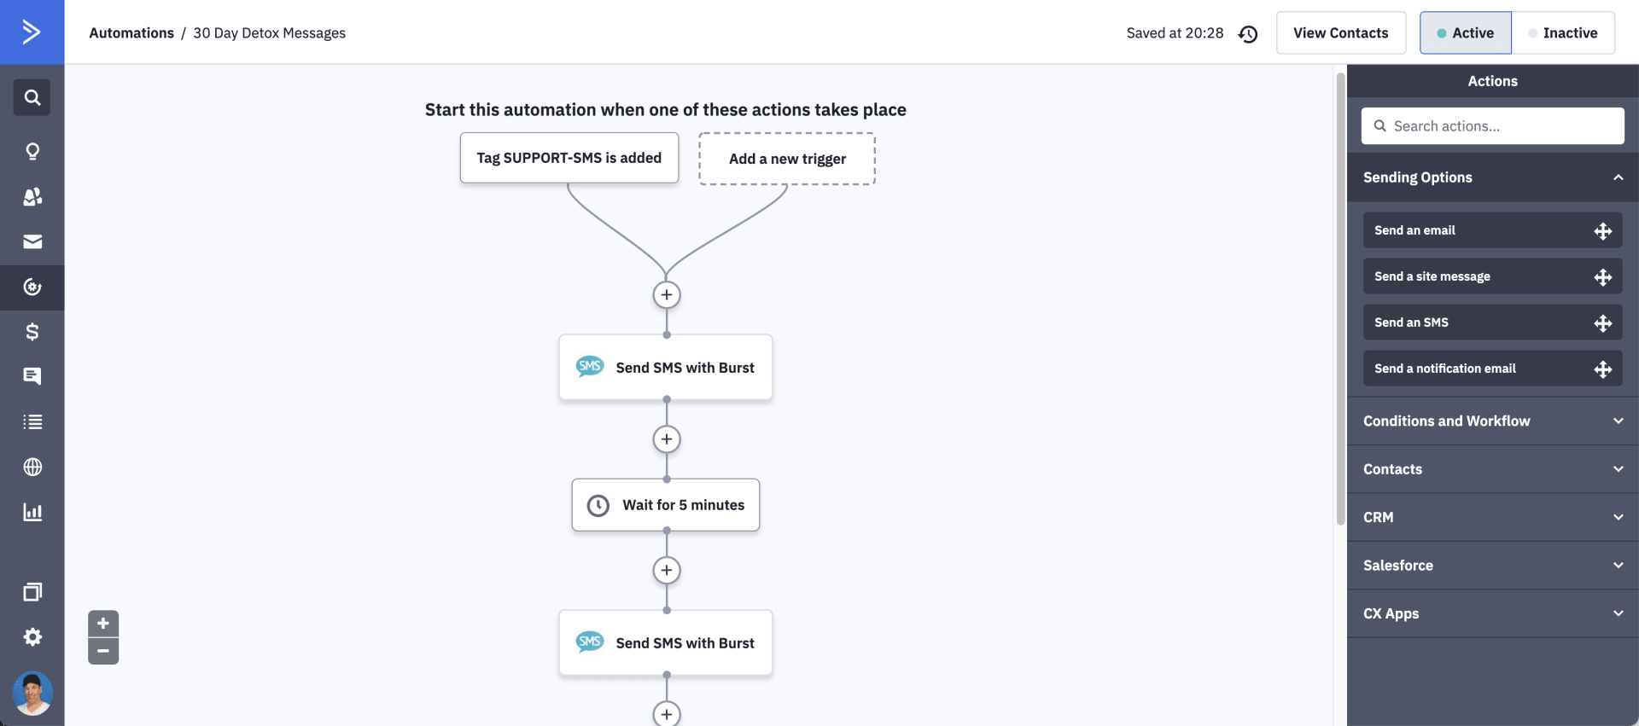This screenshot has width=1639, height=726.
Task: Set automation status to Active
Action: coord(1466,33)
